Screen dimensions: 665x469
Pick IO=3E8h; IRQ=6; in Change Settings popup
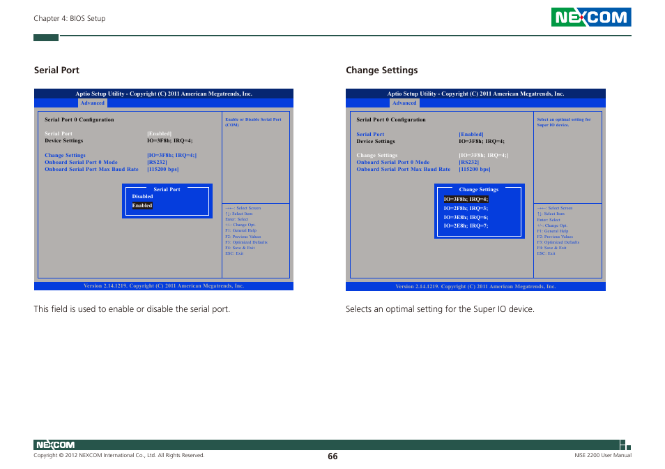(466, 217)
